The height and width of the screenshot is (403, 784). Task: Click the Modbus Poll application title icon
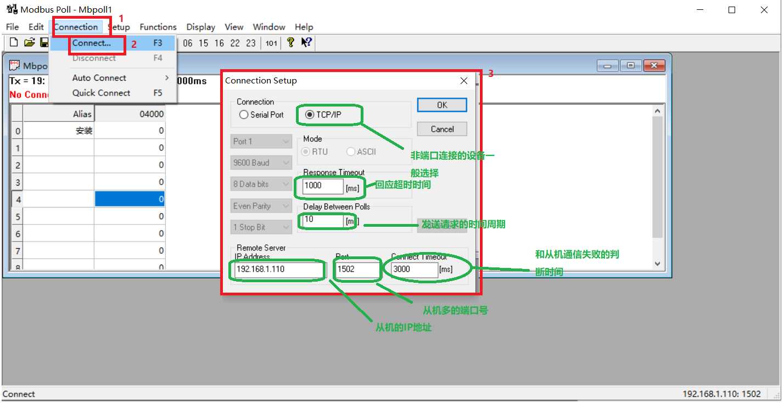(x=11, y=9)
